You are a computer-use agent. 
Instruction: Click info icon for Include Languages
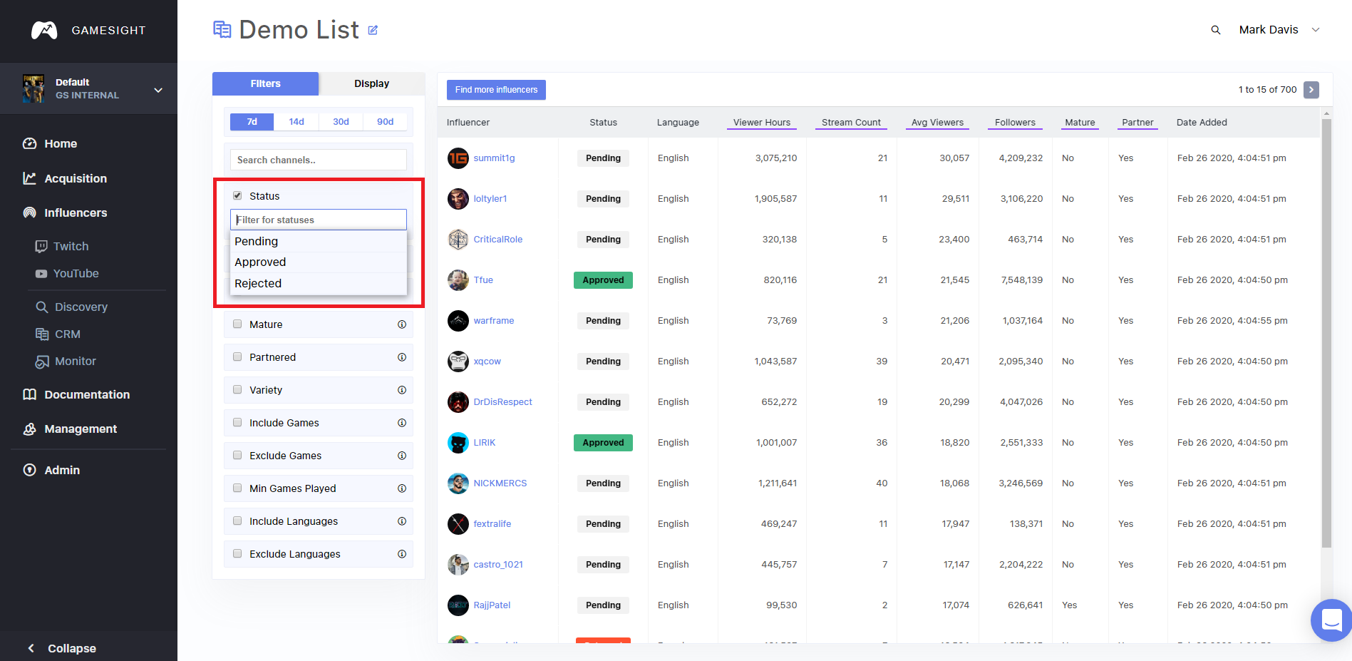[402, 521]
